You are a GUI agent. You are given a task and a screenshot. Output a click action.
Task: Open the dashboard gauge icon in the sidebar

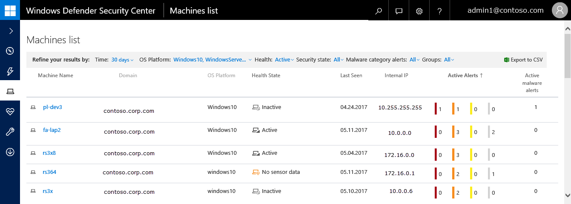pyautogui.click(x=10, y=51)
